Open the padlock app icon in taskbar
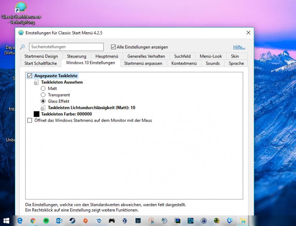This screenshot has width=296, height=226. [x=204, y=221]
